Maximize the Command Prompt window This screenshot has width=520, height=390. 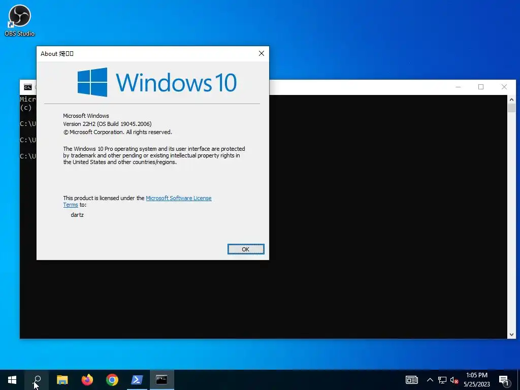tap(481, 87)
